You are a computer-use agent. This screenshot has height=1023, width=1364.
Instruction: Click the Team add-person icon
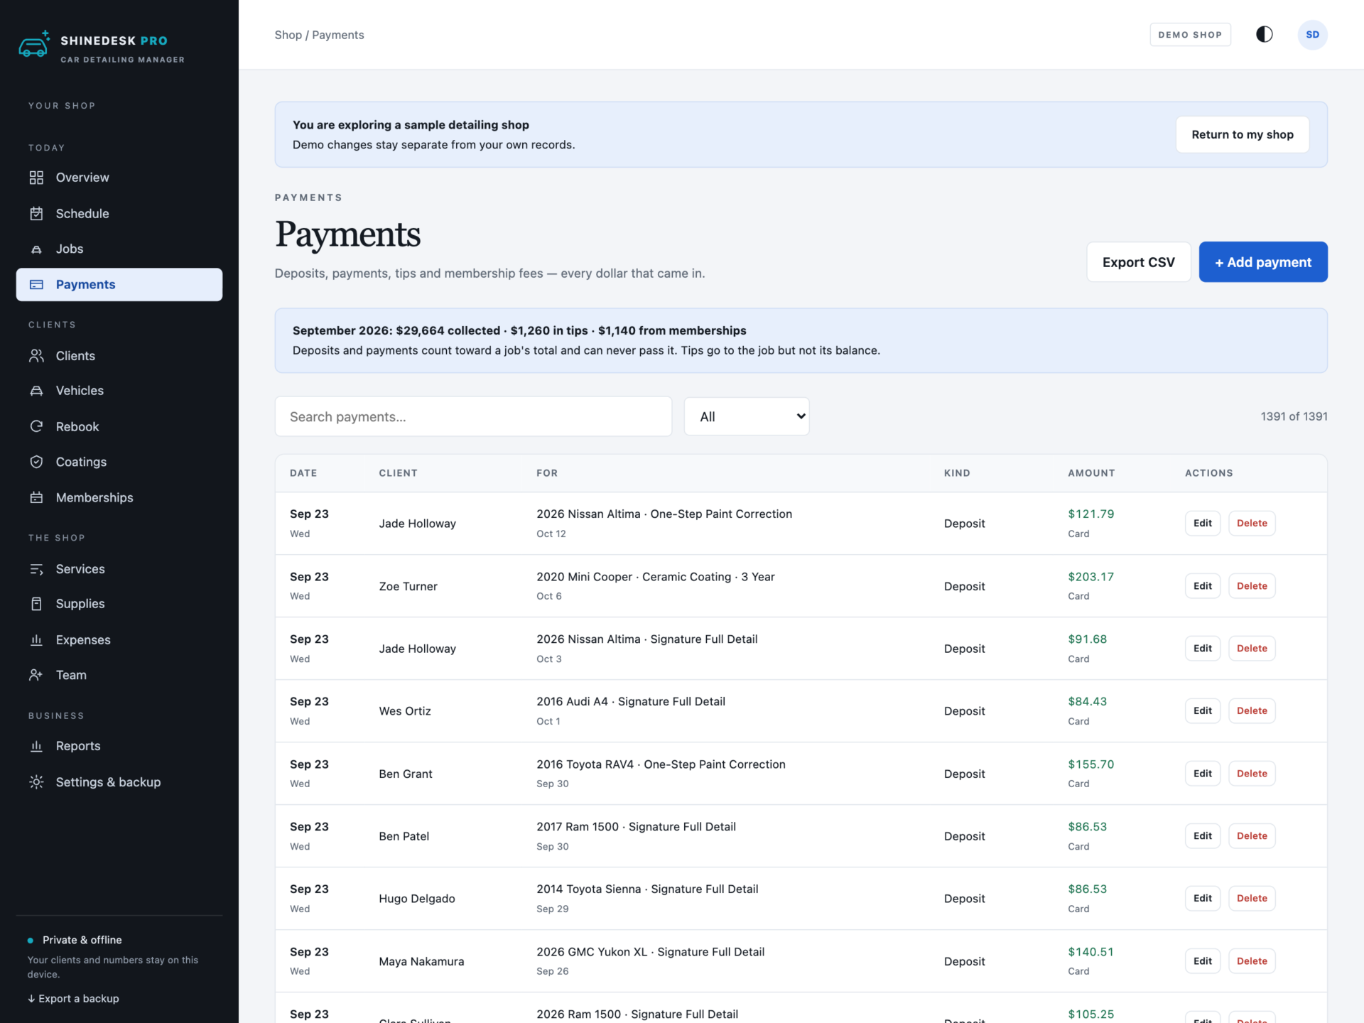point(36,675)
